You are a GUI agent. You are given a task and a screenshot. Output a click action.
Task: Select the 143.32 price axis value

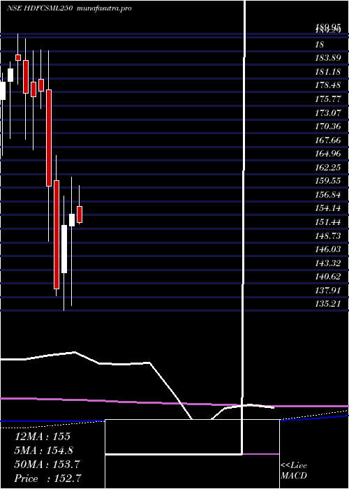pos(328,263)
